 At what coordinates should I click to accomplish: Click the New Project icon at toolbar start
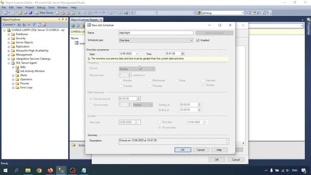5,13
